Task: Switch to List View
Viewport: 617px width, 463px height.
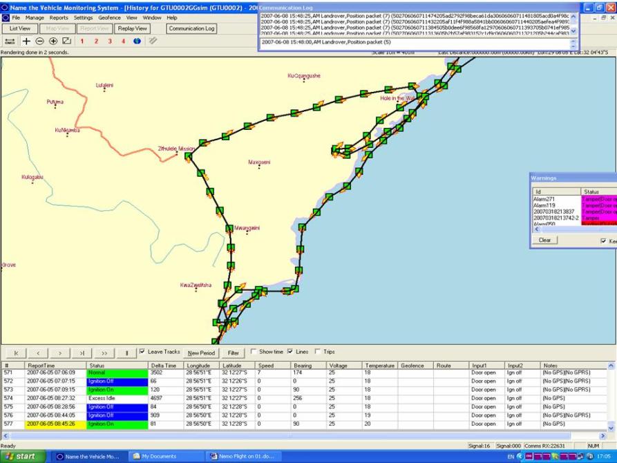Action: point(19,28)
